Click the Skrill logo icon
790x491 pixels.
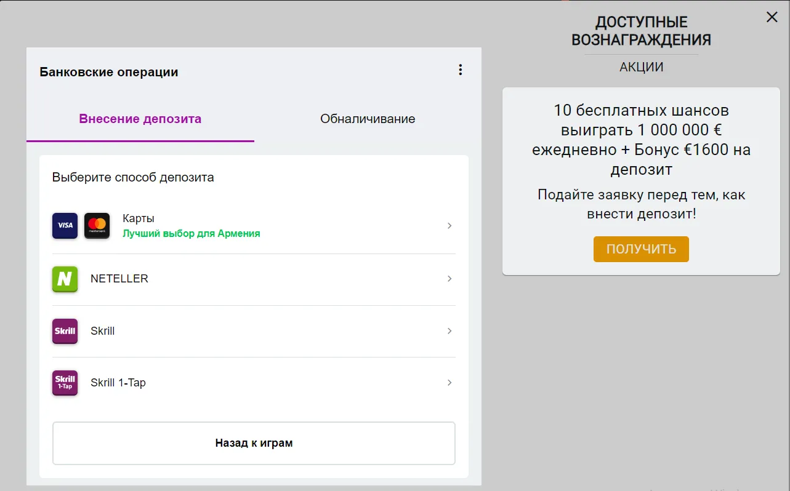(x=65, y=331)
